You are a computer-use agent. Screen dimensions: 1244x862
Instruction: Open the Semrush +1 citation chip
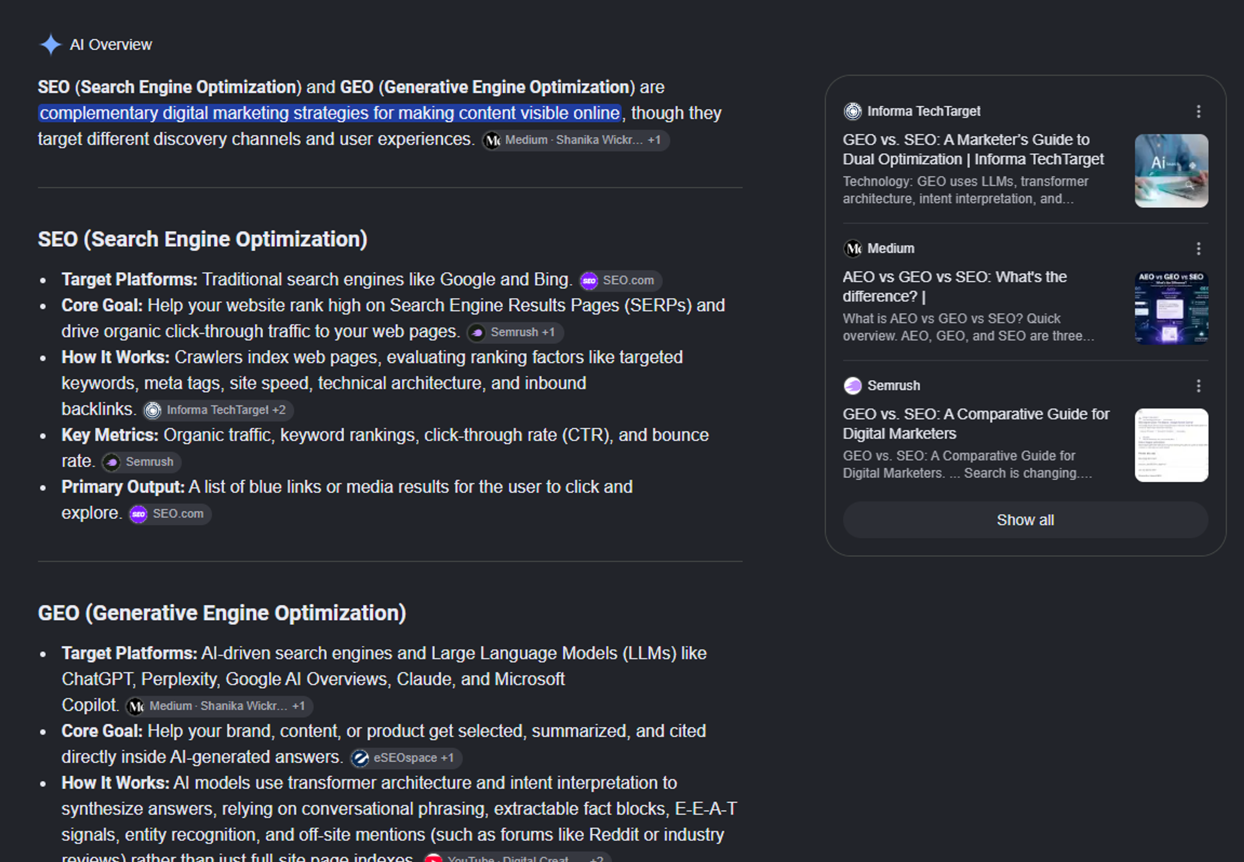pos(515,333)
